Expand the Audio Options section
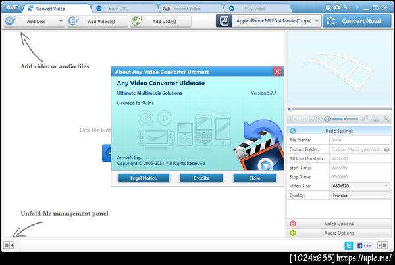 [x=339, y=233]
